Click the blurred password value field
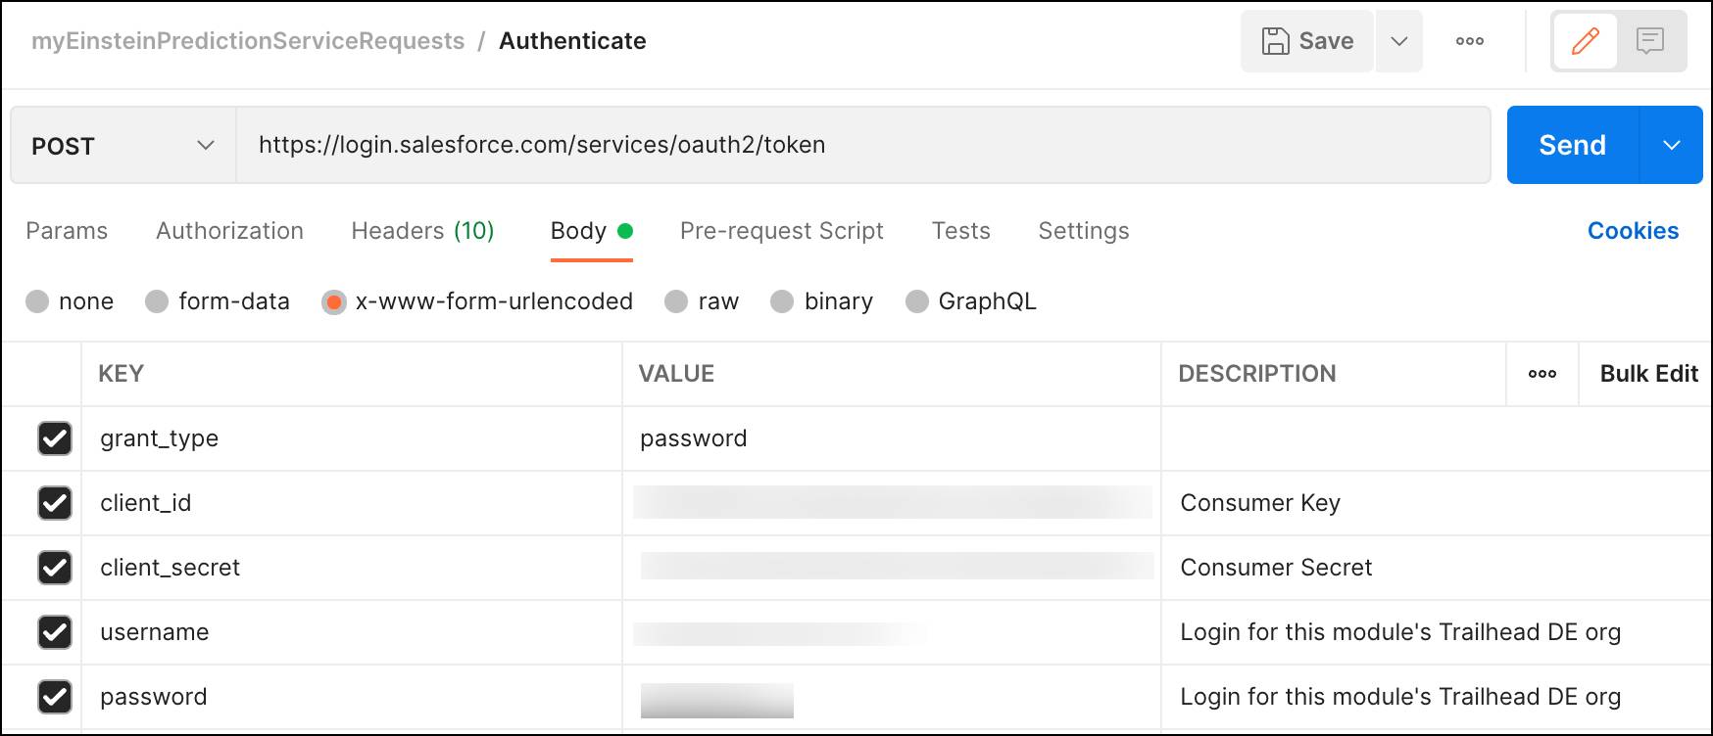 (716, 701)
